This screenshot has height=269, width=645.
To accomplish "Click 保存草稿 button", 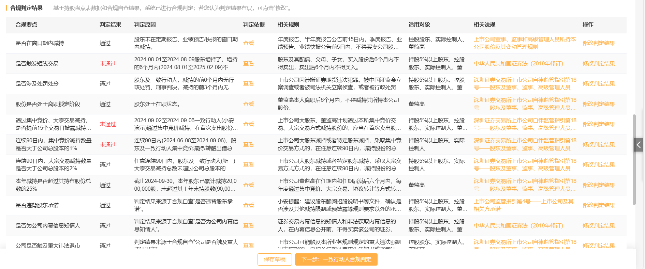I will point(275,259).
